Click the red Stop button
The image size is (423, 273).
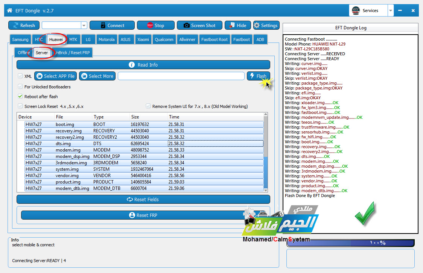pyautogui.click(x=156, y=25)
